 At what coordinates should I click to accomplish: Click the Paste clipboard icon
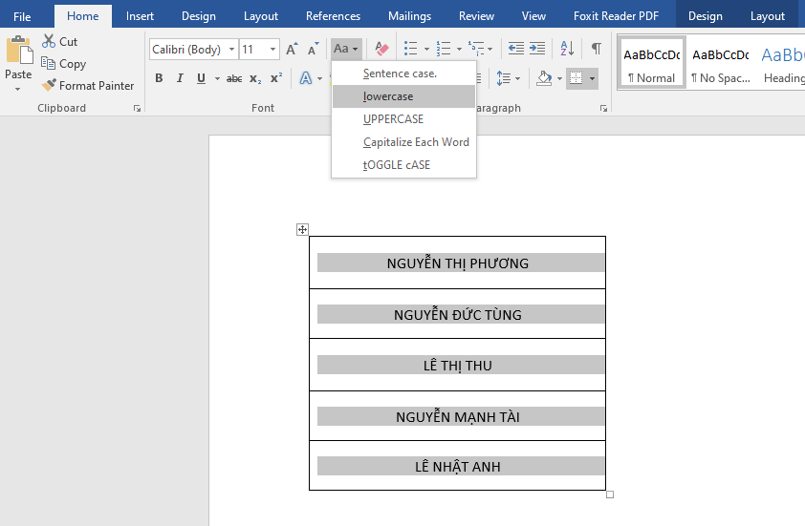point(19,50)
